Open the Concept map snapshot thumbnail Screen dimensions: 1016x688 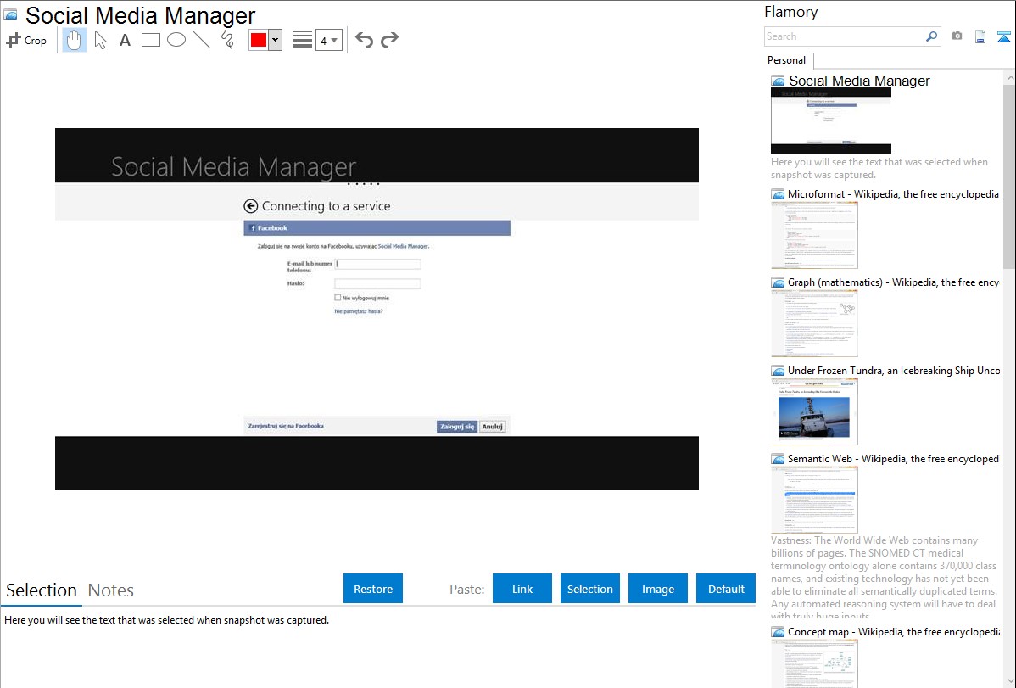point(814,663)
